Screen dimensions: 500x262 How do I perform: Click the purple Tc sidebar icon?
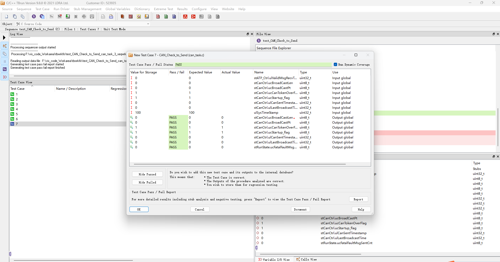click(x=5, y=69)
